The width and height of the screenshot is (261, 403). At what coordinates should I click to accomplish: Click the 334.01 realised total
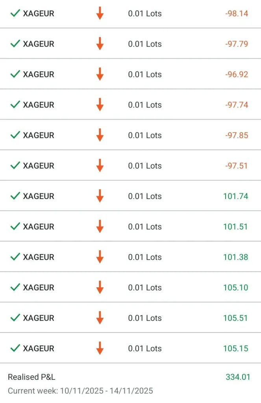pyautogui.click(x=238, y=377)
